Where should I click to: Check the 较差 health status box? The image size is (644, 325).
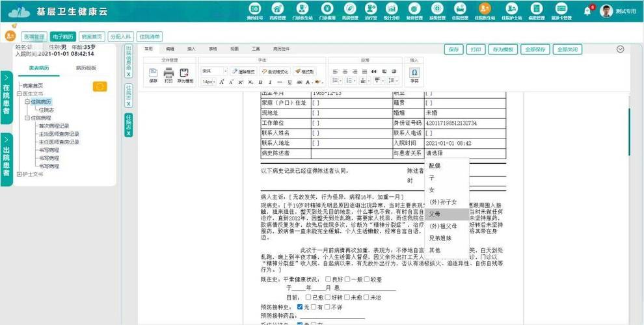pyautogui.click(x=367, y=279)
